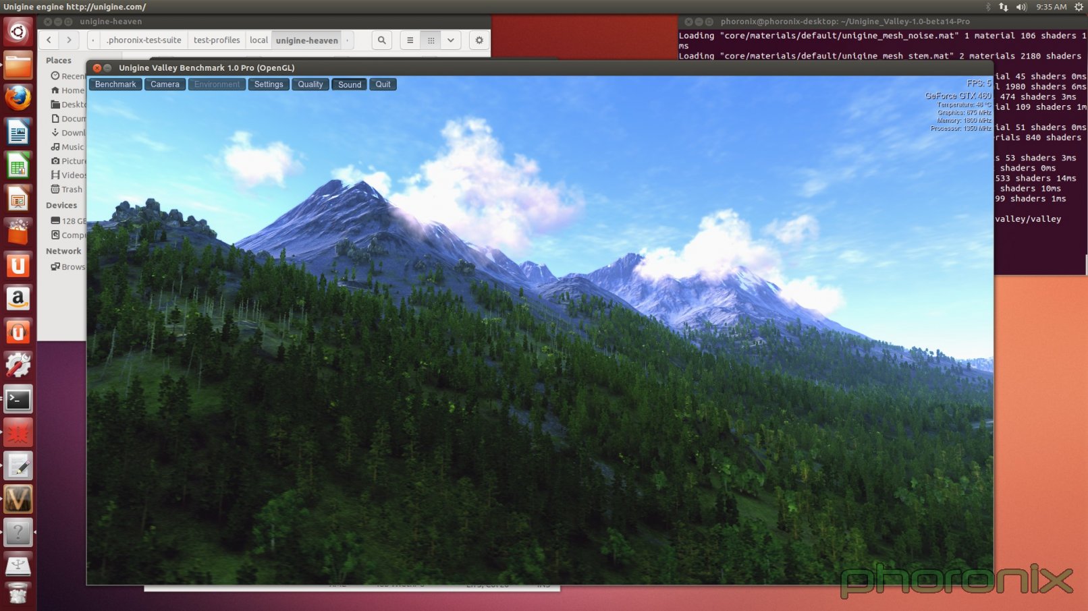Viewport: 1088px width, 611px height.
Task: Switch file manager to grid view
Action: click(x=431, y=40)
